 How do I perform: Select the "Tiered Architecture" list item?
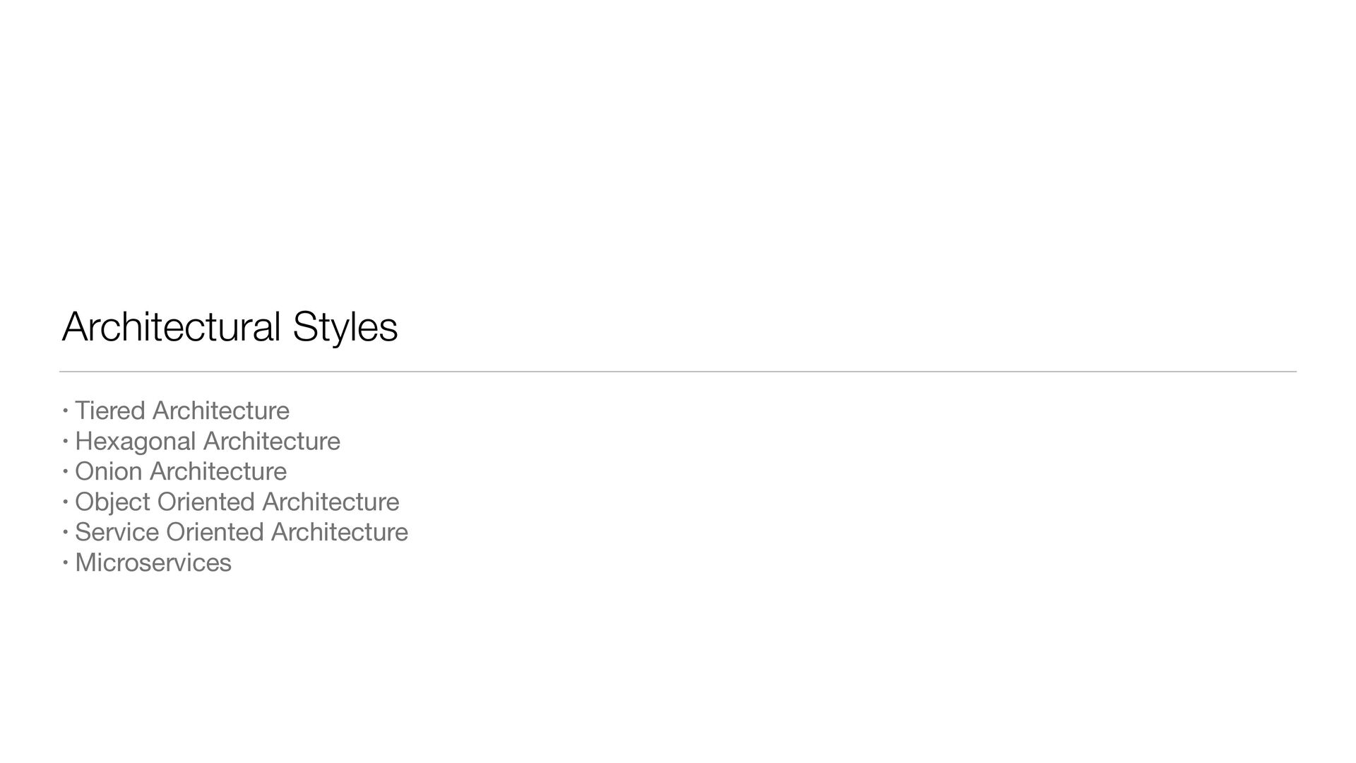tap(182, 410)
